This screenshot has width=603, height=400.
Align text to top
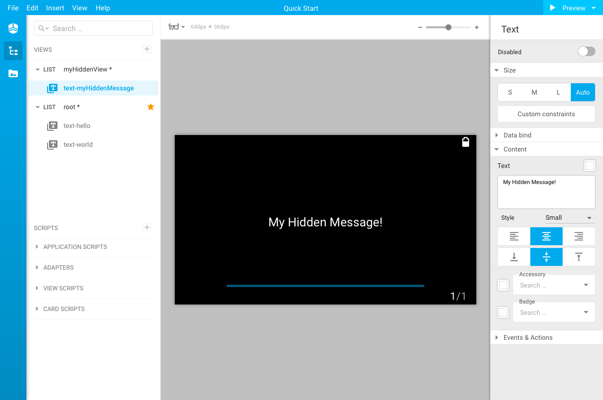(579, 257)
